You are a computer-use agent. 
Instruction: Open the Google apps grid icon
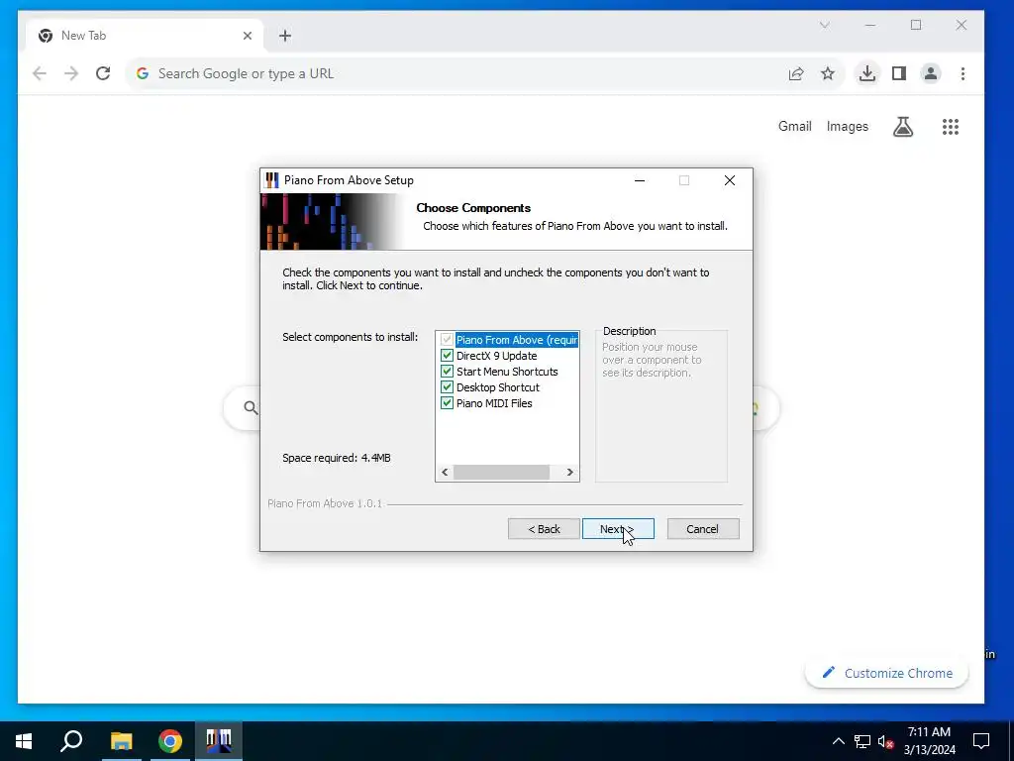pos(951,127)
